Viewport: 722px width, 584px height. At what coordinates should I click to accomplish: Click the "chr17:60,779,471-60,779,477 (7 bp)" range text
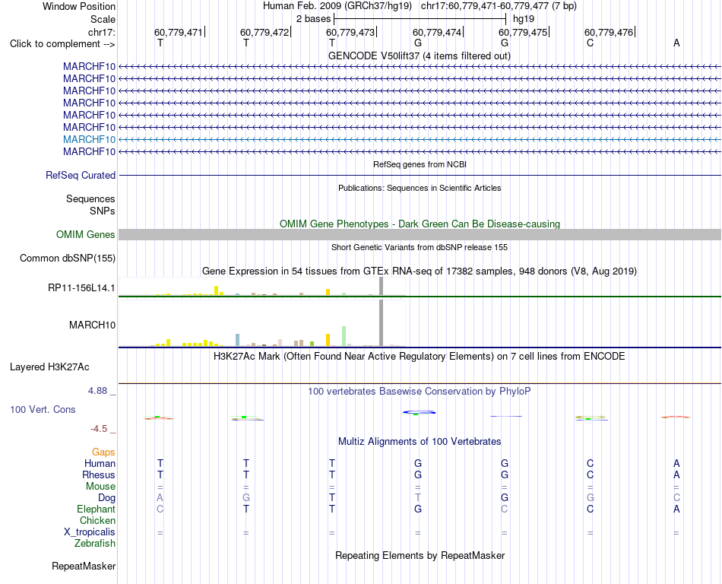[x=499, y=6]
